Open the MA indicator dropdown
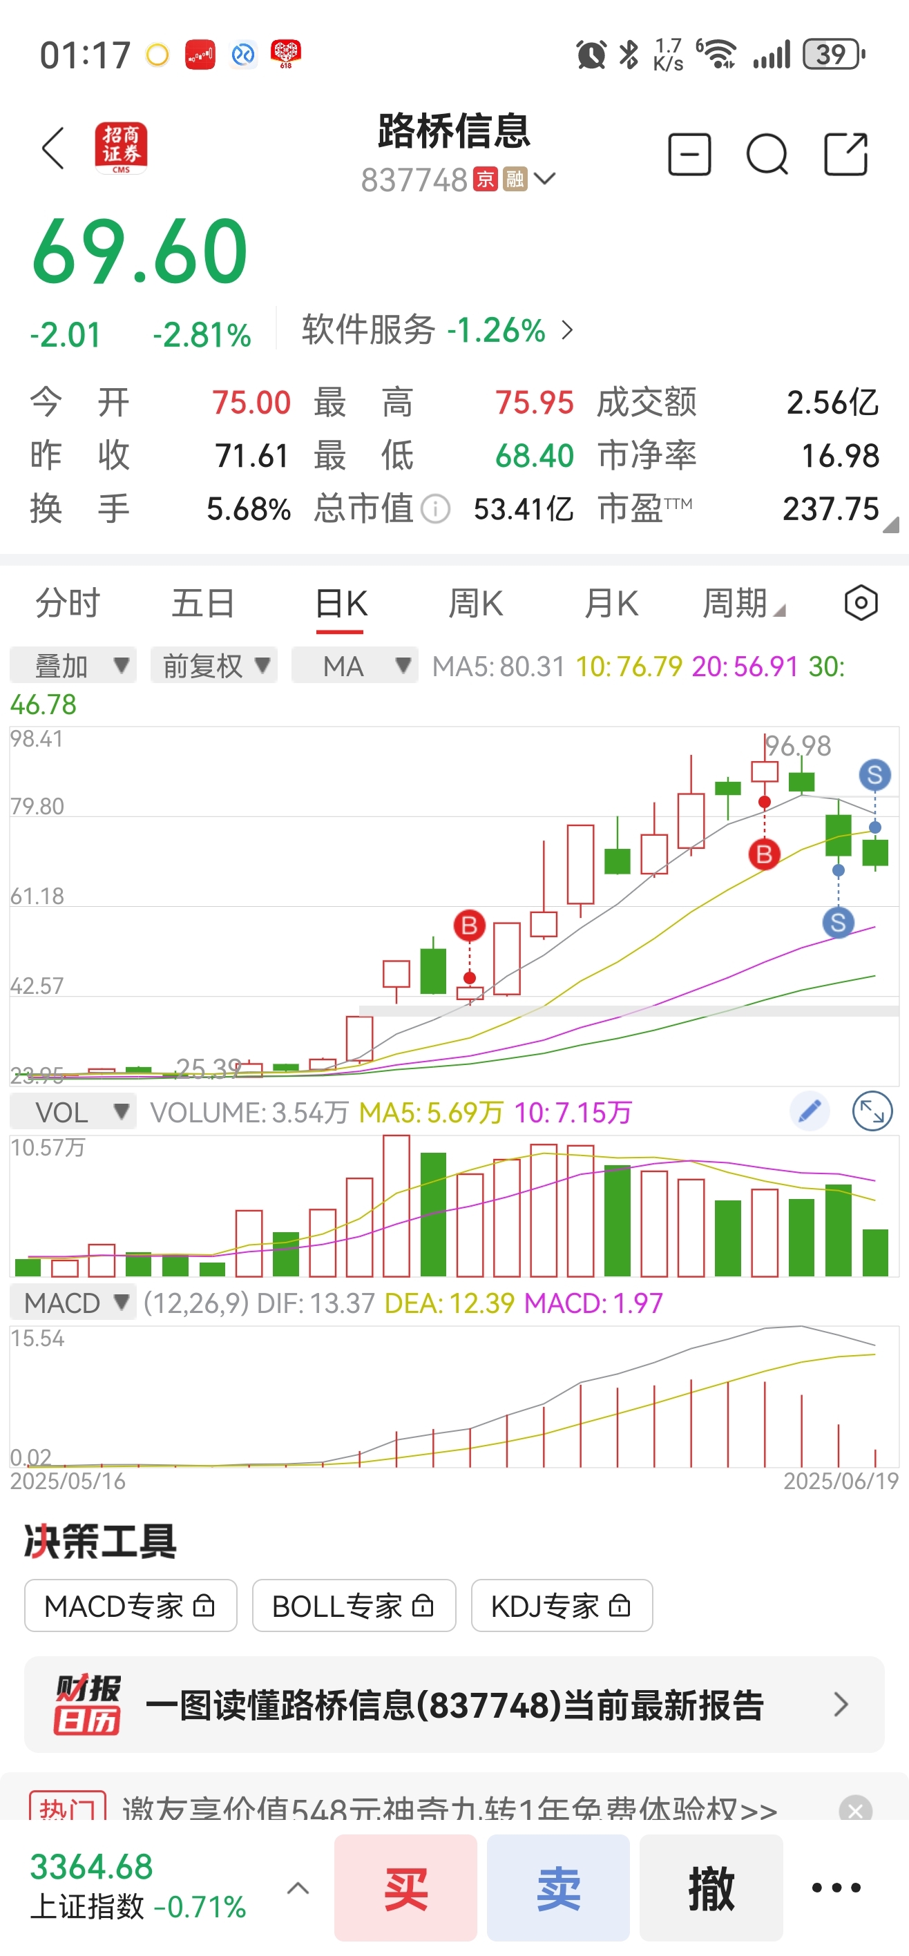The image size is (909, 1956). click(354, 666)
